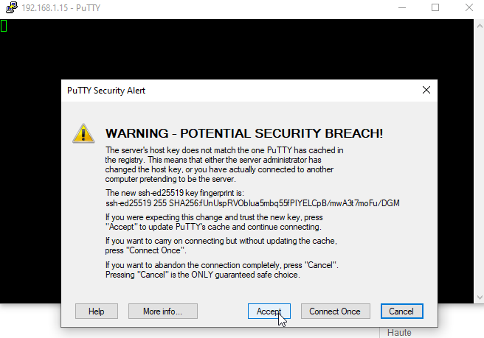Click the 192.168.1.15 - PuTTY title bar
This screenshot has height=338, width=484.
[x=61, y=7]
